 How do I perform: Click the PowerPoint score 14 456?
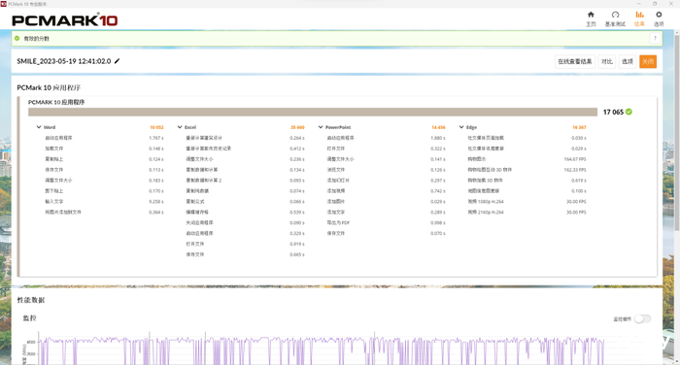tap(438, 127)
